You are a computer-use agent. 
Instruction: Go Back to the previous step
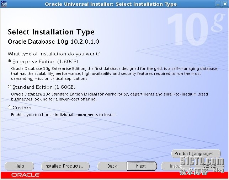tap(112, 166)
